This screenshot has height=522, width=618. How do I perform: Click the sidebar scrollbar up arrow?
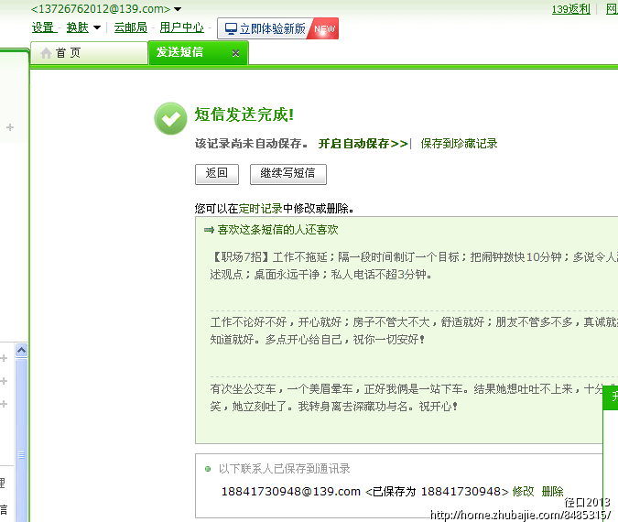point(21,350)
